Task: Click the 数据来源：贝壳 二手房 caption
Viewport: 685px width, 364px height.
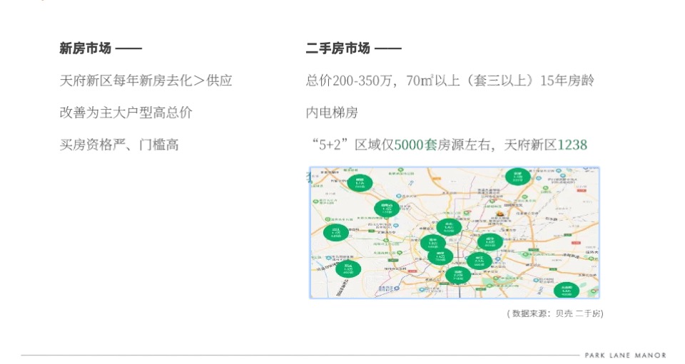Action: (x=555, y=313)
